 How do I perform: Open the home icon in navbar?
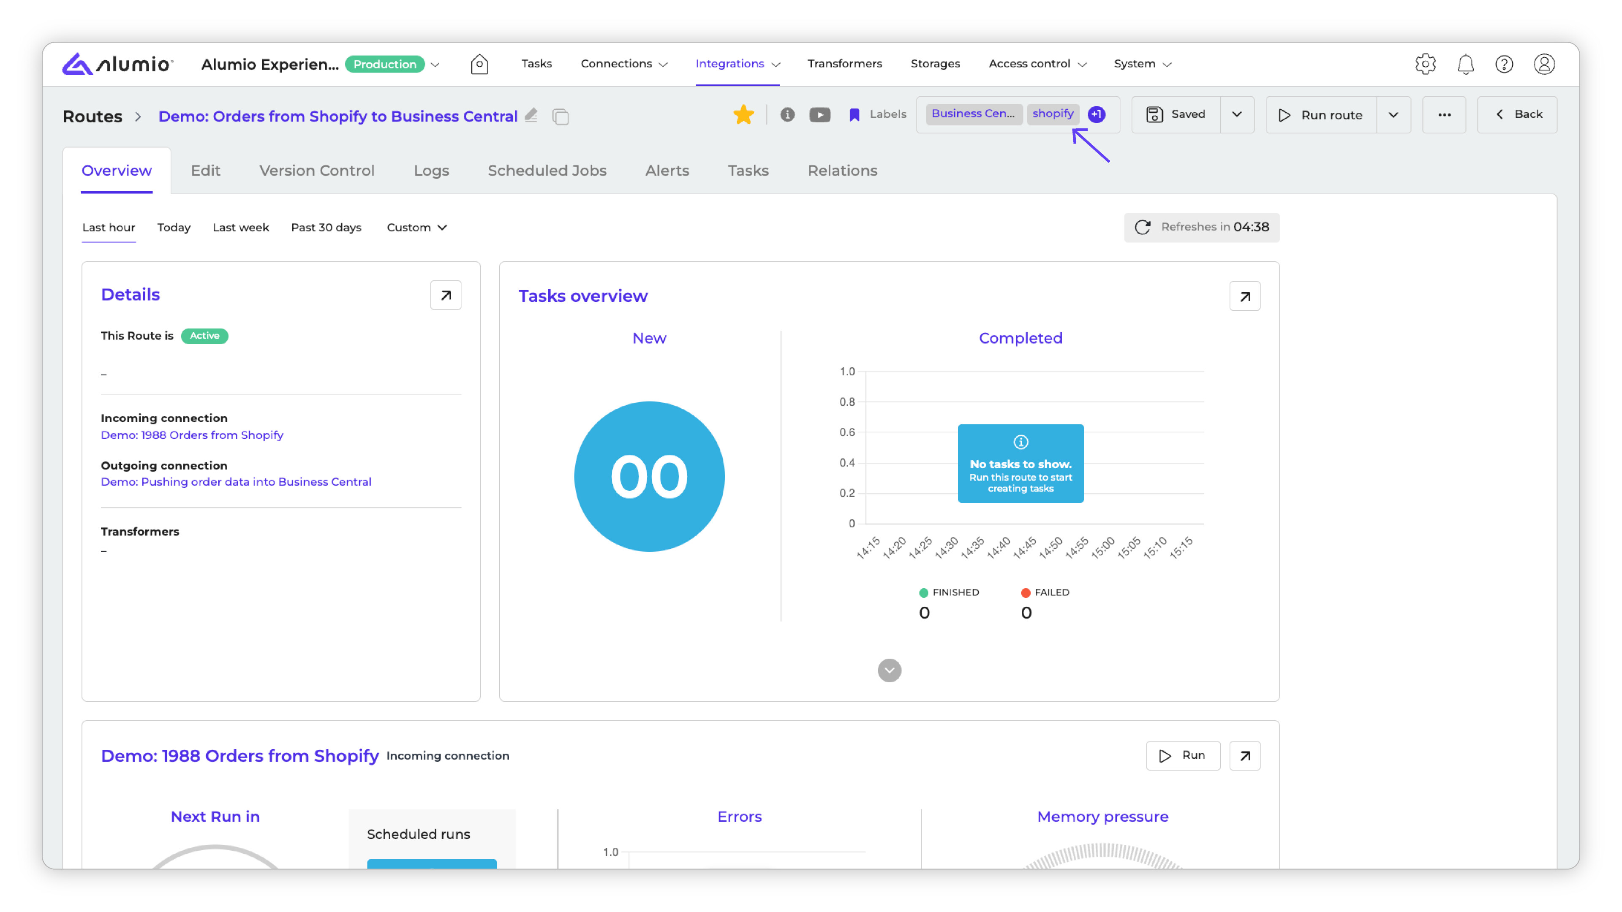tap(479, 64)
